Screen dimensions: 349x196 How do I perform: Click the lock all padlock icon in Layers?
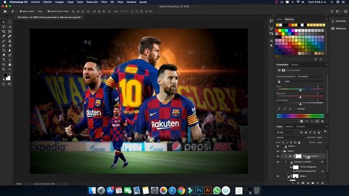click(x=299, y=143)
